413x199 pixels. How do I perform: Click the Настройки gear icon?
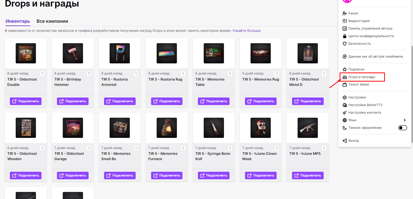(344, 97)
